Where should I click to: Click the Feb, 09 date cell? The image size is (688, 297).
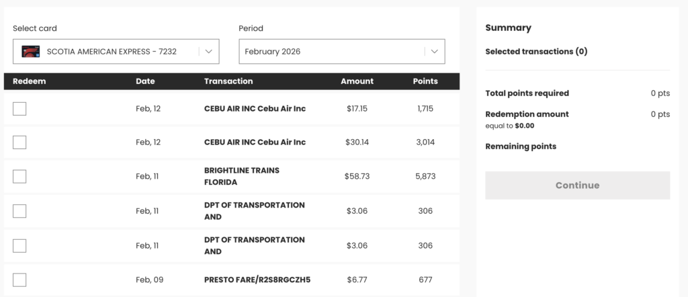pyautogui.click(x=150, y=280)
